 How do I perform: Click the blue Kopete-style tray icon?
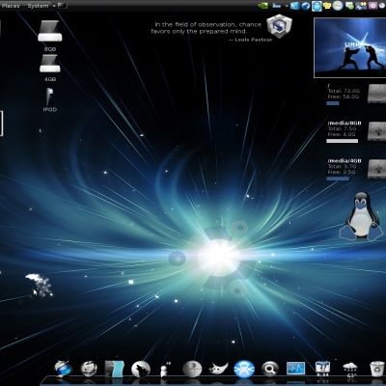pos(295,6)
